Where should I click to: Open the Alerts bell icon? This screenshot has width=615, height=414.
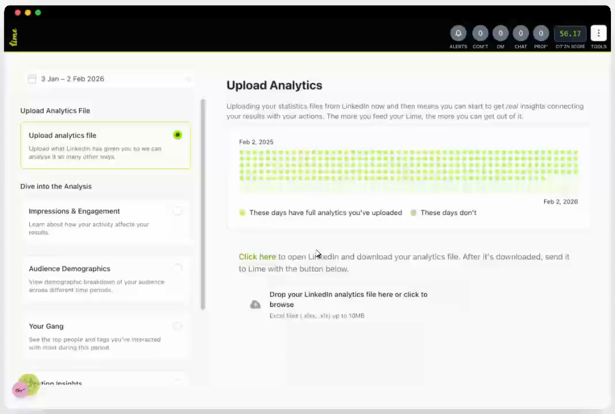[458, 33]
